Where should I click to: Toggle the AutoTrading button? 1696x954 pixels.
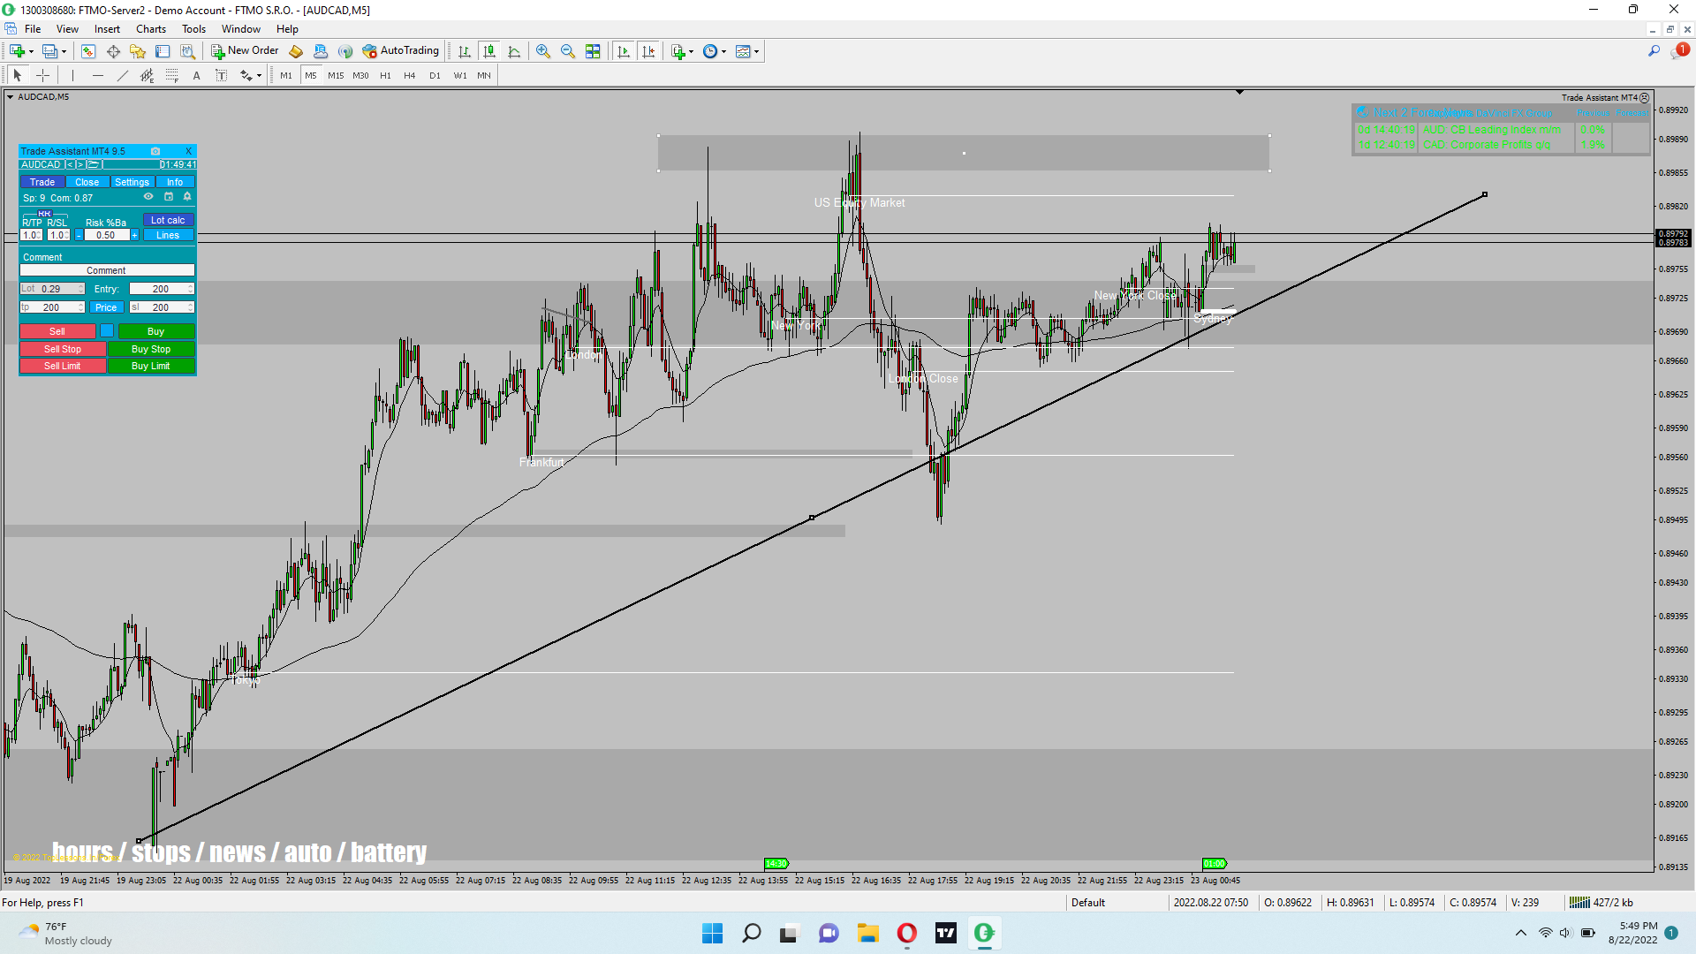[x=400, y=51]
